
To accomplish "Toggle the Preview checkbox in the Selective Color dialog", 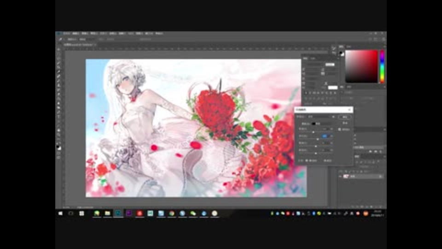I will (x=340, y=129).
